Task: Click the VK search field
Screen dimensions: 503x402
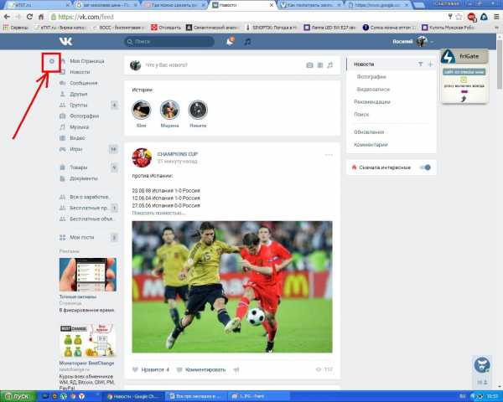Action: tap(169, 41)
